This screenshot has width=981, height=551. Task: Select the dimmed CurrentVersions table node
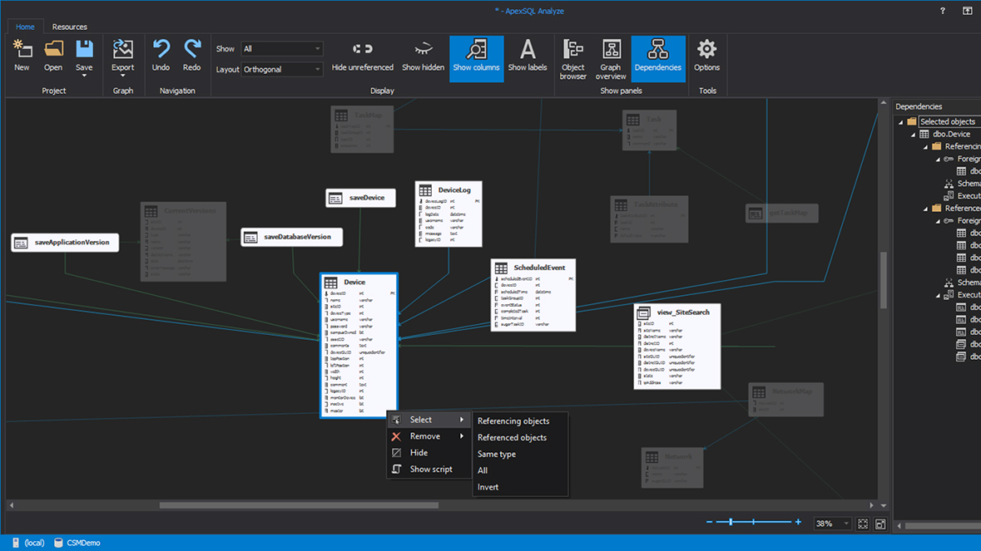click(183, 241)
